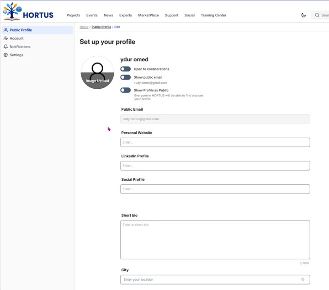The height and width of the screenshot is (290, 329).
Task: Follow Public Profile breadcrumb link
Action: pos(101,27)
